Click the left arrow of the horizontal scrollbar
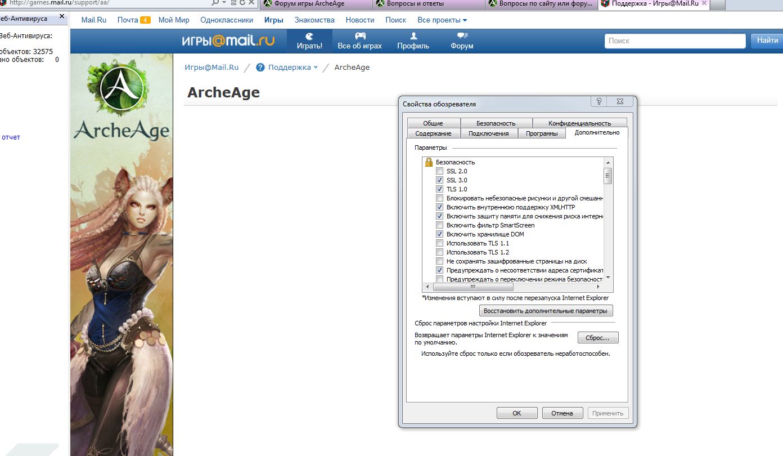Image resolution: width=783 pixels, height=456 pixels. [427, 287]
